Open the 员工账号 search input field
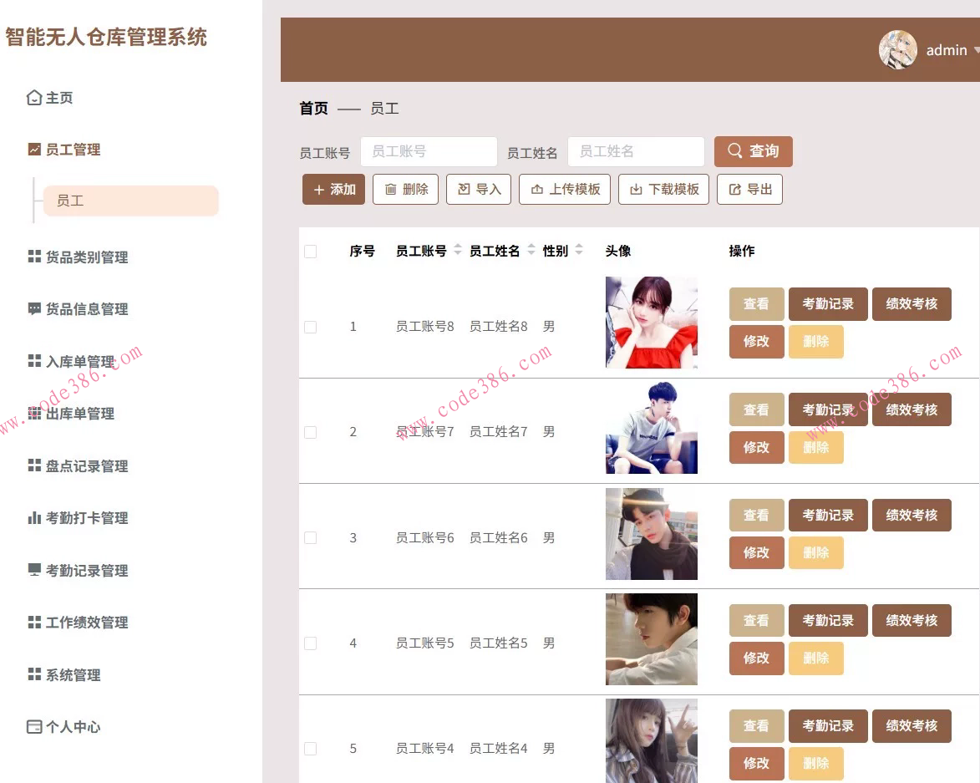980x783 pixels. (429, 151)
